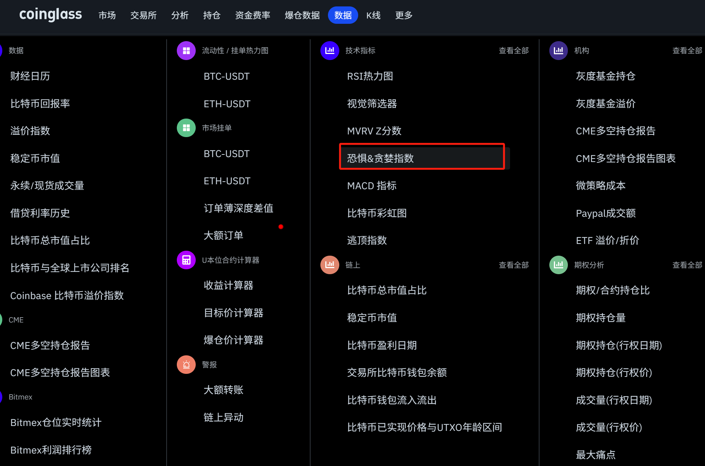Open 比特币回报率

click(40, 104)
